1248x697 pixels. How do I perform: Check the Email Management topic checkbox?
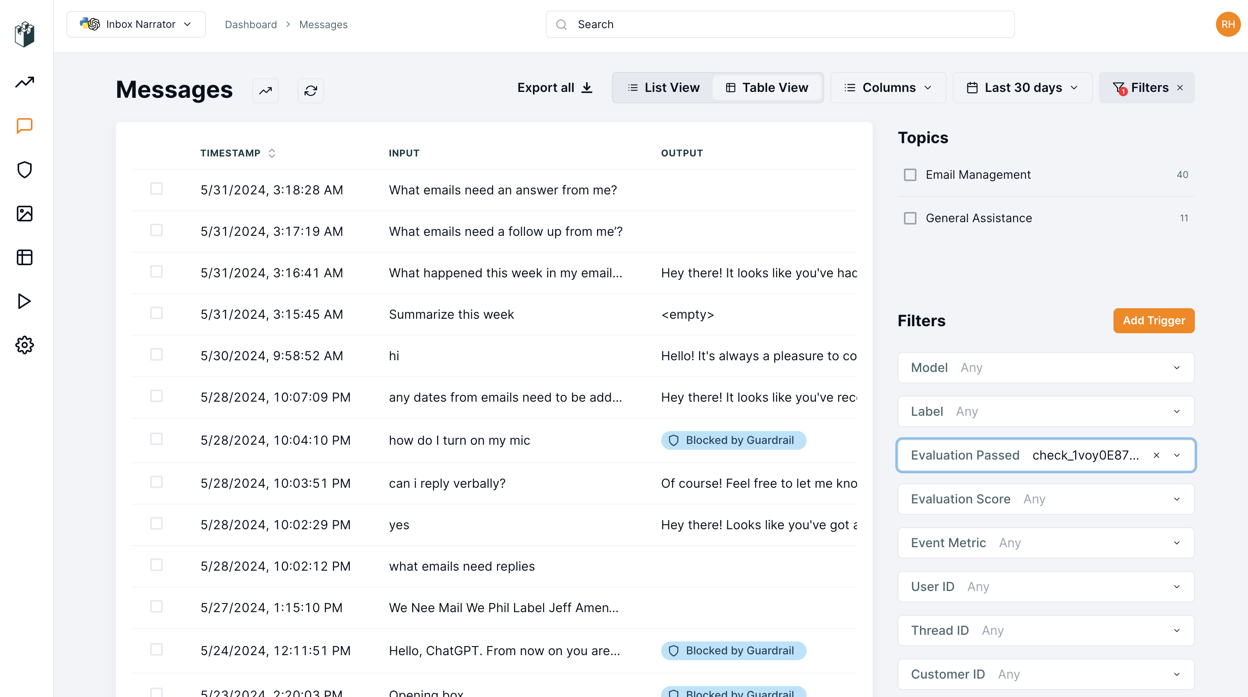click(x=910, y=174)
